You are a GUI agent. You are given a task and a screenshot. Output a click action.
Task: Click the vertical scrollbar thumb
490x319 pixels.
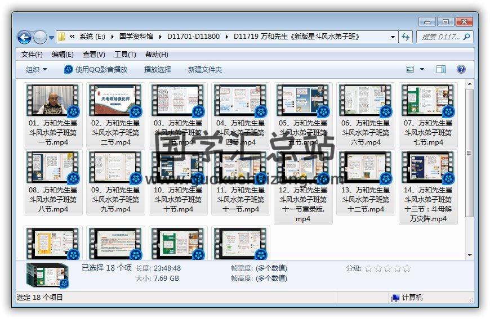469,152
